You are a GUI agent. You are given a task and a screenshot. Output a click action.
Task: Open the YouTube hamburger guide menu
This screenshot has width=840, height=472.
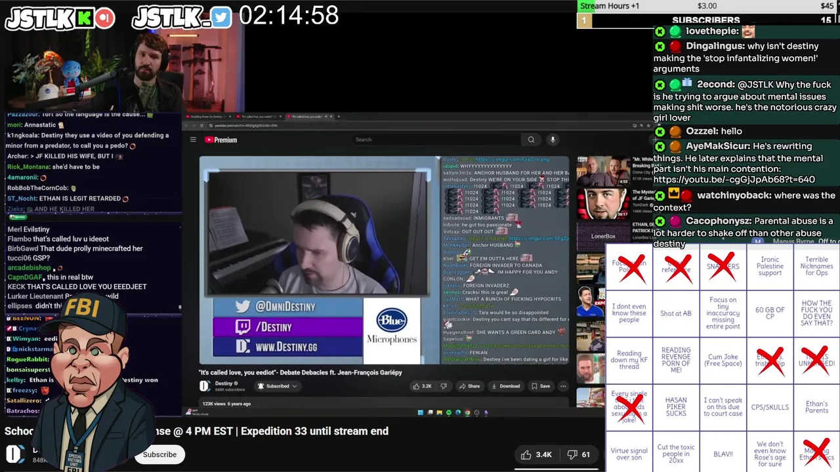(x=193, y=140)
